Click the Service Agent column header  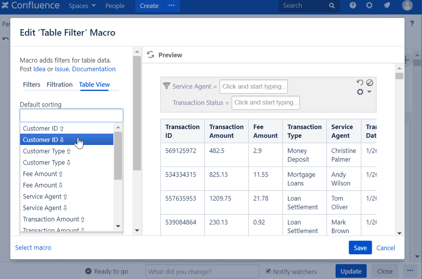click(343, 131)
